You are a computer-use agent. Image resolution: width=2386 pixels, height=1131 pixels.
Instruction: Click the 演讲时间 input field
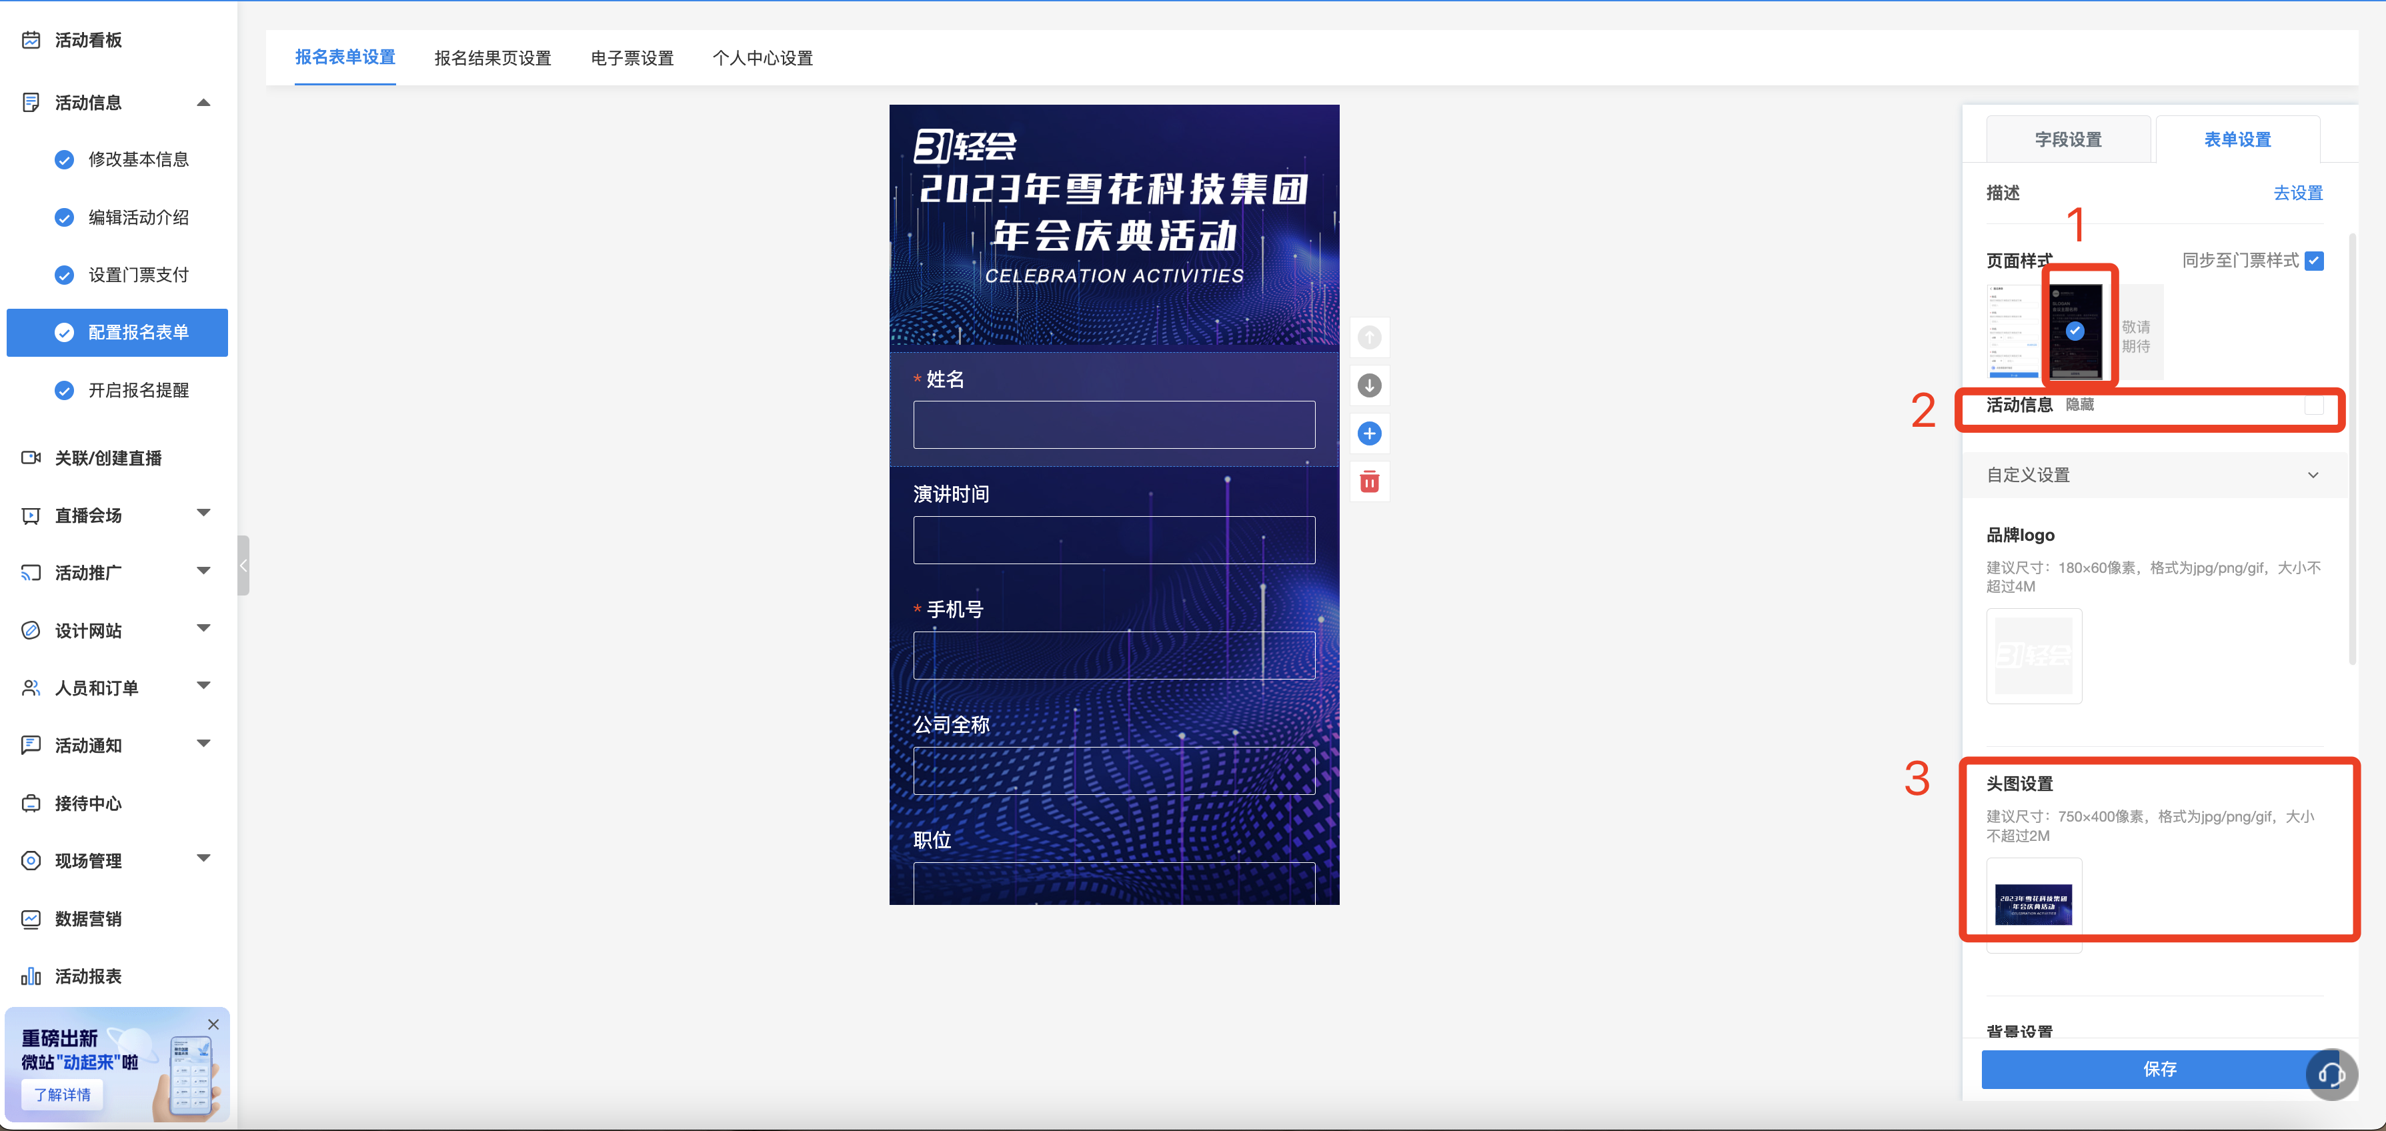pos(1114,540)
